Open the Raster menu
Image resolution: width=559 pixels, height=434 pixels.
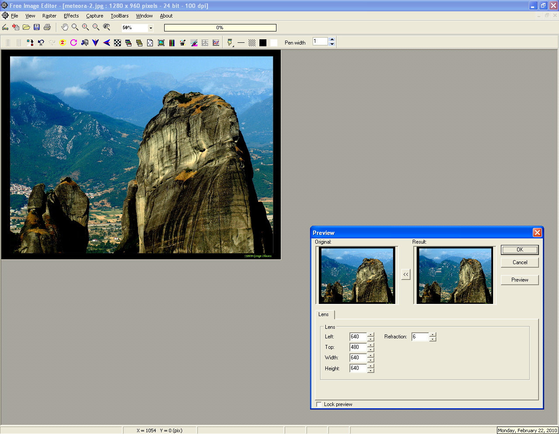tap(49, 16)
